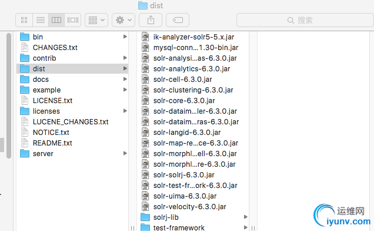Click into the search field

pos(305,20)
